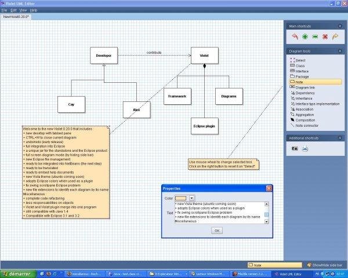This screenshot has width=348, height=278.
Task: Click OK in the Properties dialog
Action: (217, 231)
